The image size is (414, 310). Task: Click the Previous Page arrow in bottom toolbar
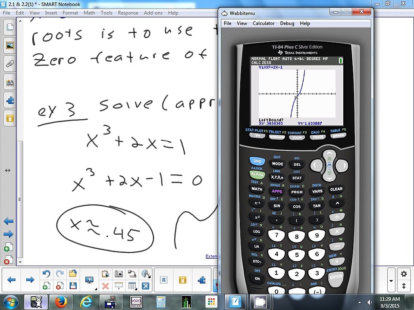[x=11, y=280]
